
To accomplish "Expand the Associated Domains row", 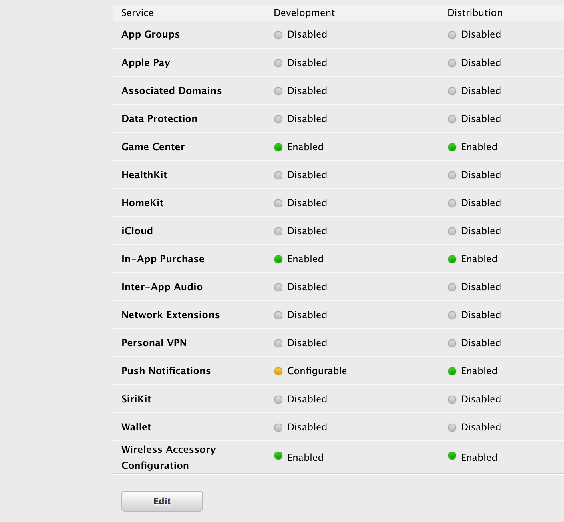I will tap(171, 91).
